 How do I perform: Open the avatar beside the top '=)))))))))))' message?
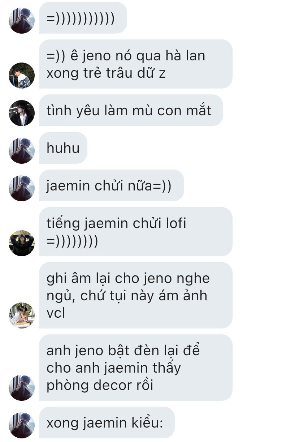click(22, 21)
